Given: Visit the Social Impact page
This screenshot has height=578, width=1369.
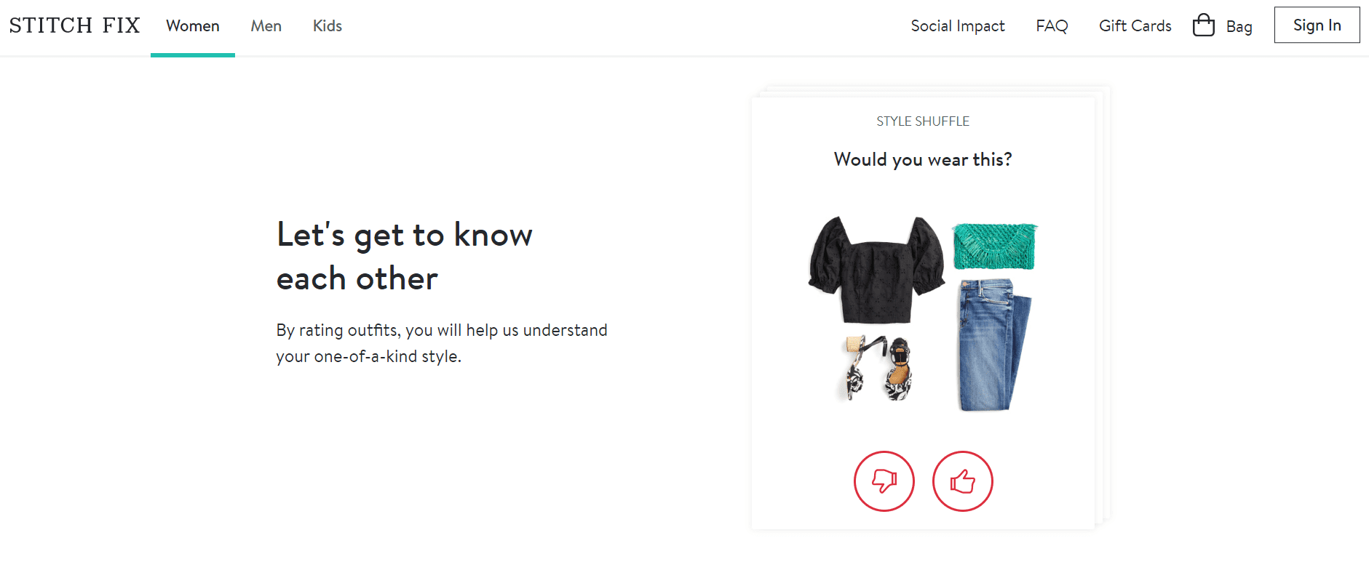Looking at the screenshot, I should pos(957,26).
